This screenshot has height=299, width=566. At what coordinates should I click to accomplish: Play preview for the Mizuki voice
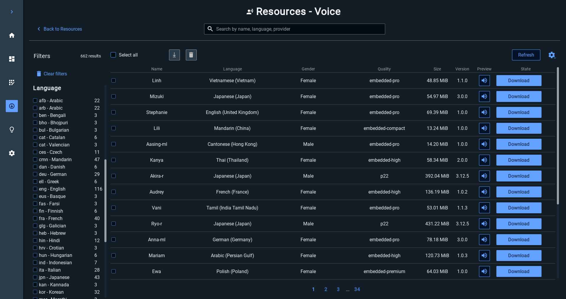(x=484, y=96)
